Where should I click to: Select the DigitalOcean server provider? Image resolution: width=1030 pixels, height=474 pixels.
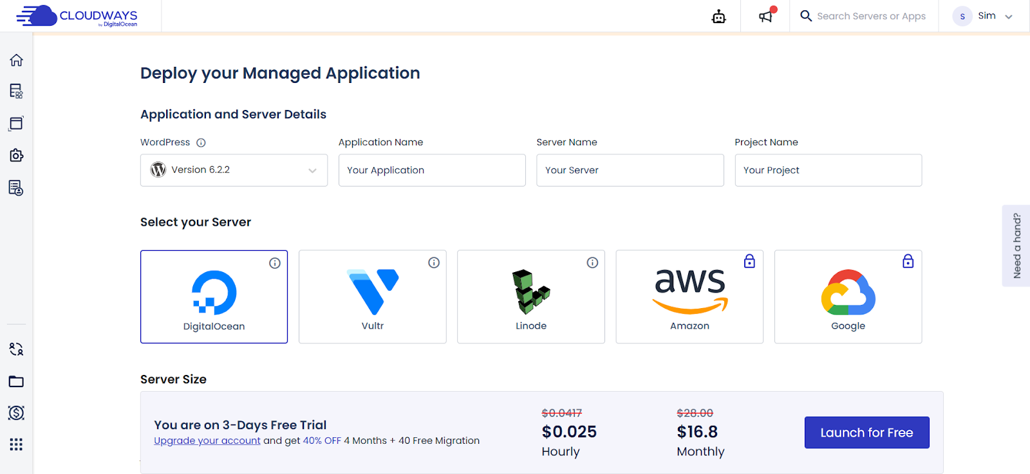(214, 296)
